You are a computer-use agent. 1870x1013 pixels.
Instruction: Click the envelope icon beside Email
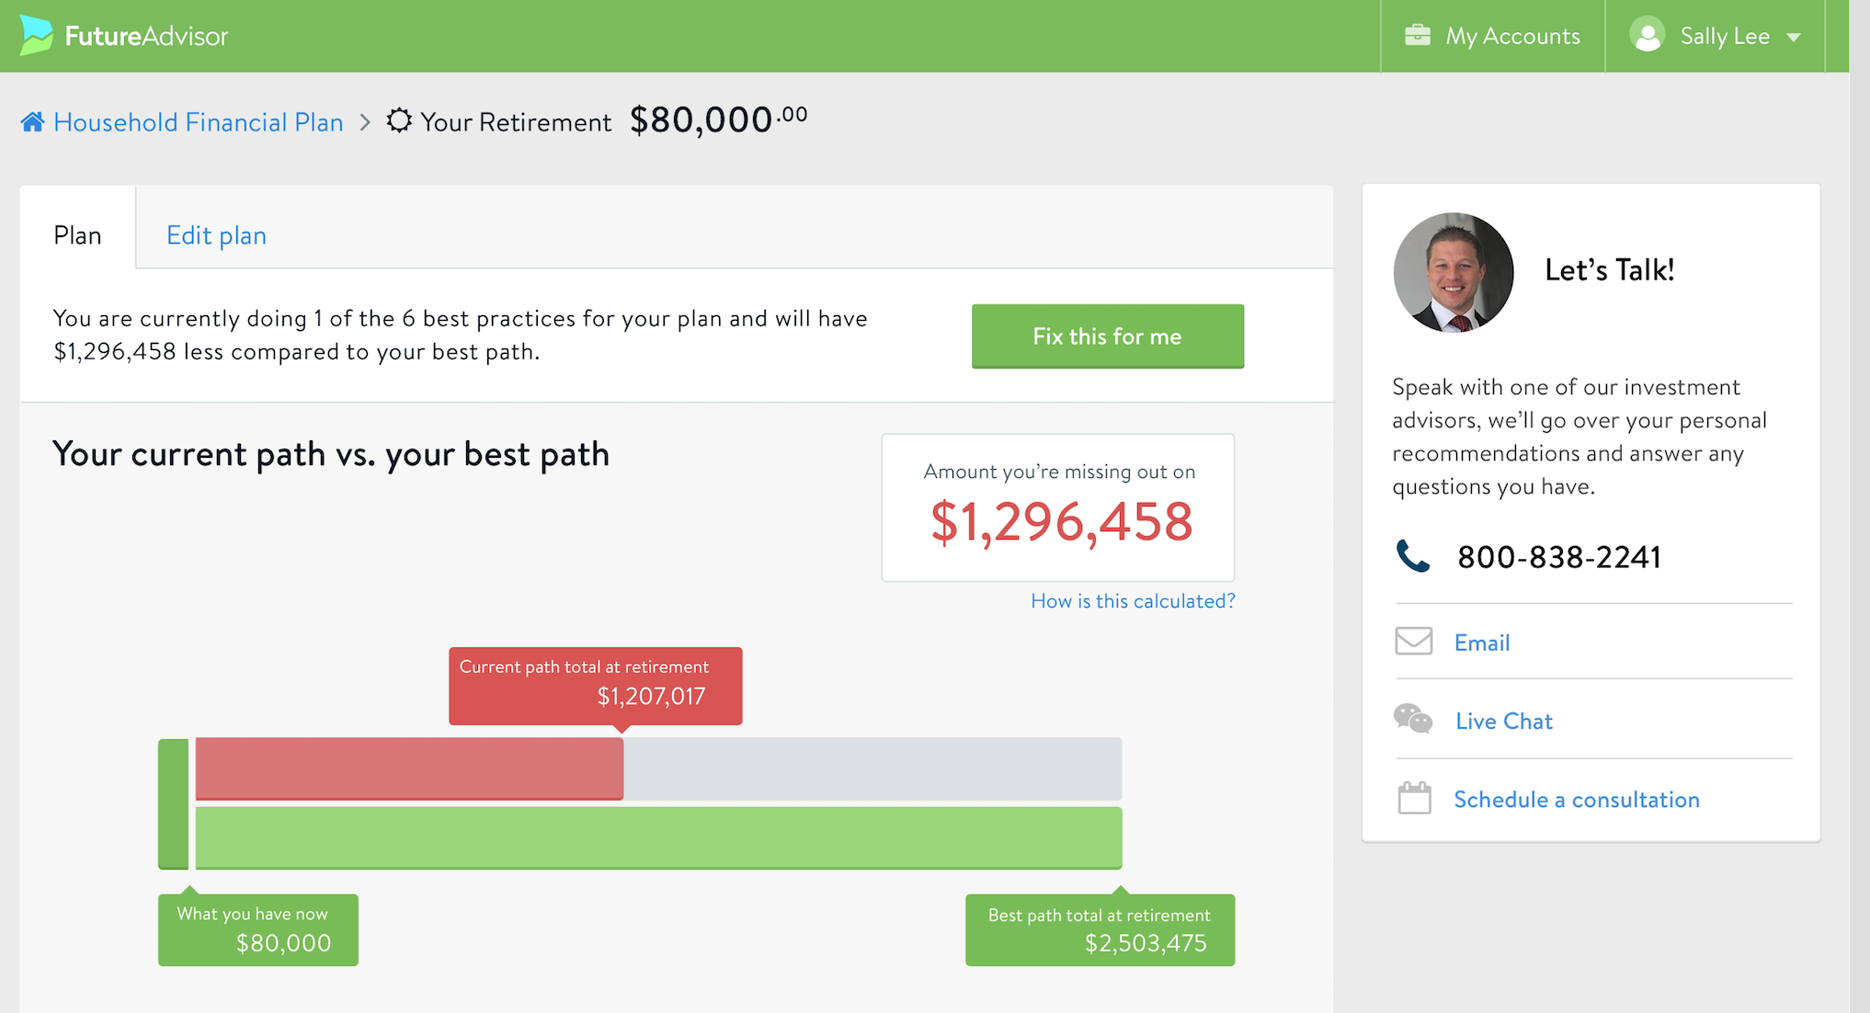click(1413, 641)
